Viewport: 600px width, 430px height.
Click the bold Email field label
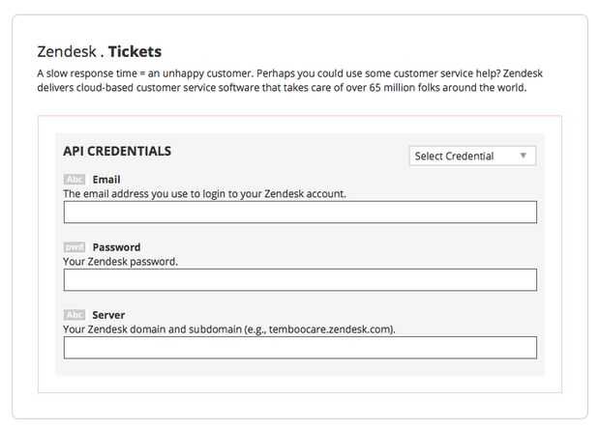(x=108, y=180)
